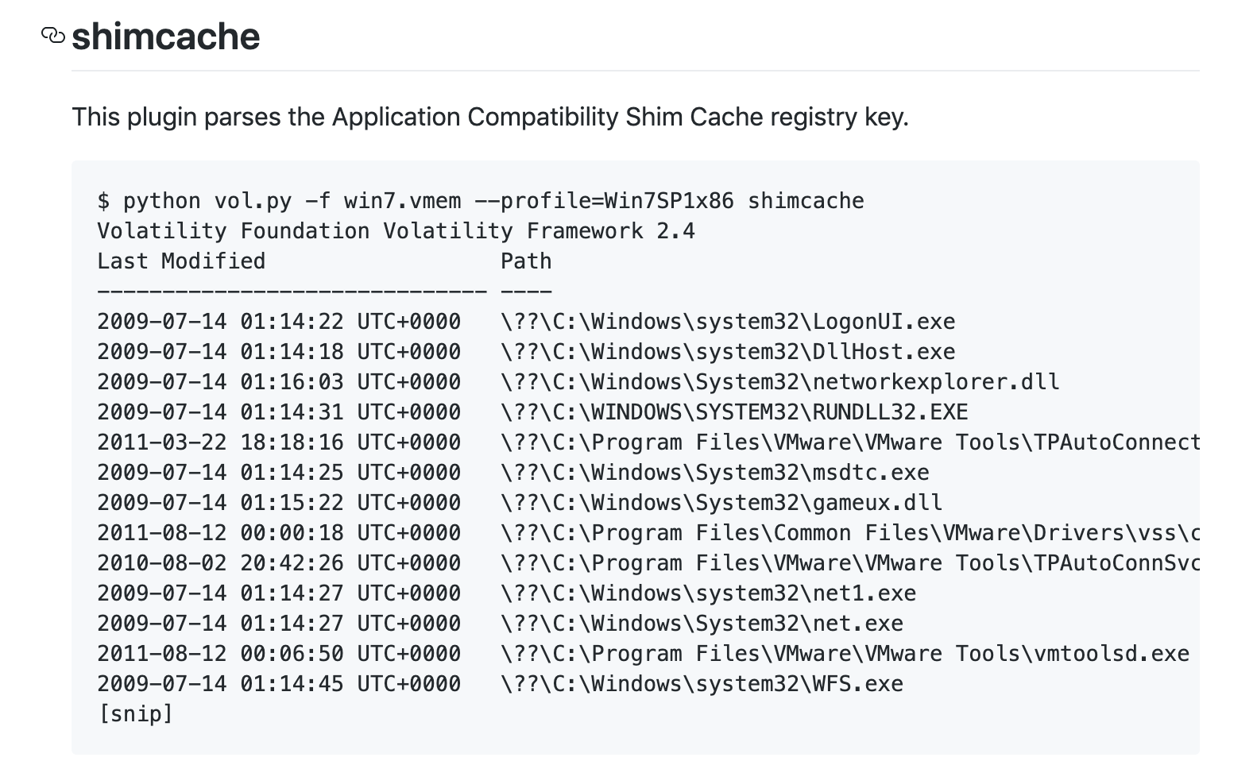This screenshot has width=1257, height=769.
Task: Click the timestamp 2009-07-14 01:14:31
Action: (279, 412)
